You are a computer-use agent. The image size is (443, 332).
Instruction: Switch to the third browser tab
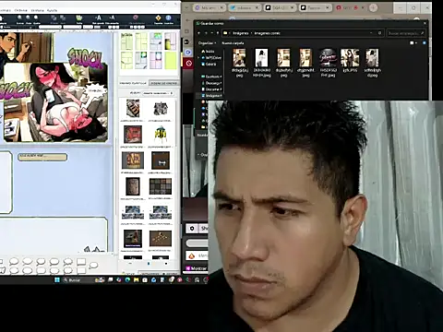[x=280, y=7]
